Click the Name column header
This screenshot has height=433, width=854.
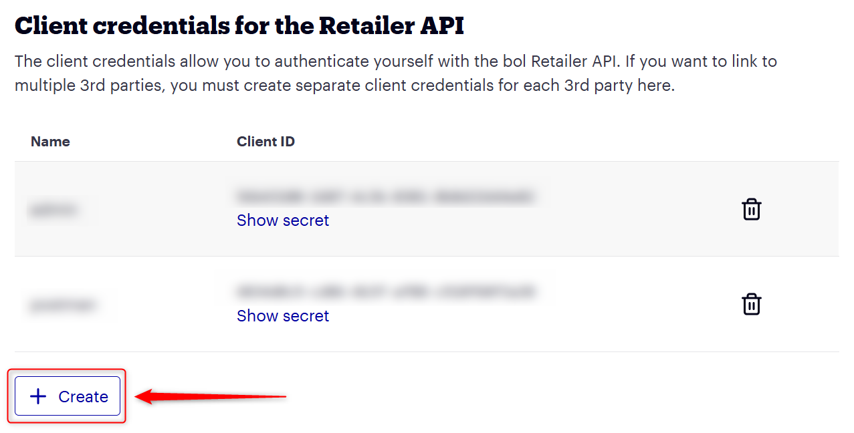click(x=50, y=142)
